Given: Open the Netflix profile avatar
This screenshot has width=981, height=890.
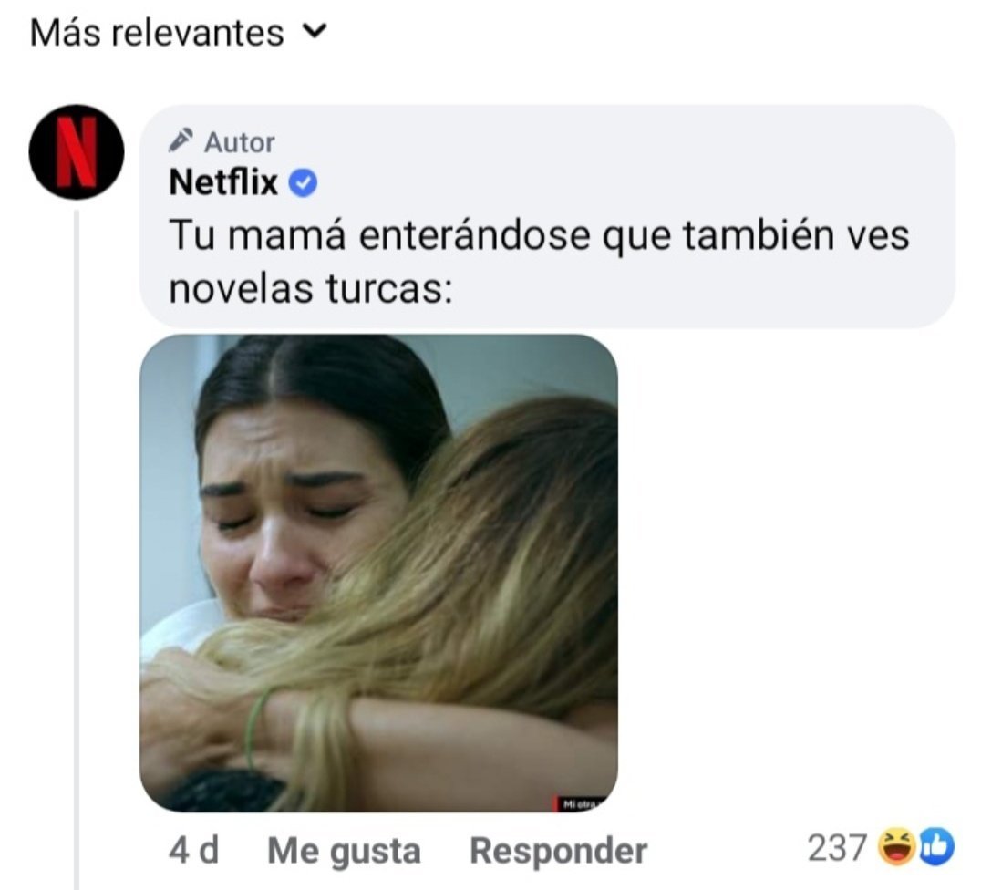Looking at the screenshot, I should [x=77, y=151].
